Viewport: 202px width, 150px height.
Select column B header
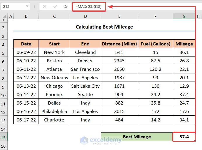point(26,16)
